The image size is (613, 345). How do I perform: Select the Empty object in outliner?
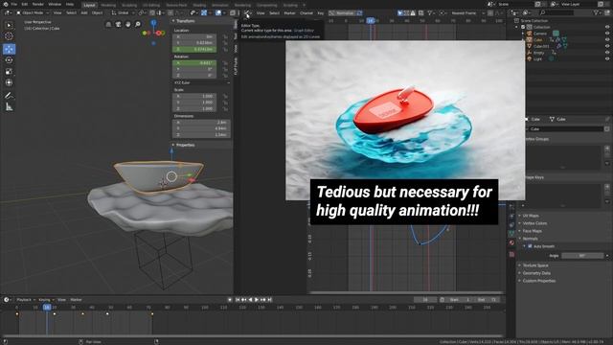538,53
